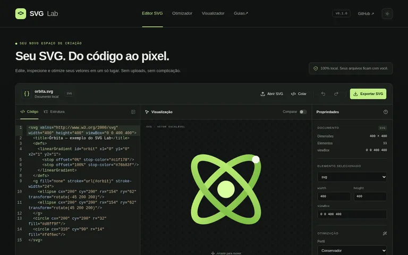
Task: Click the SVG Lab brand name
Action: (44, 13)
